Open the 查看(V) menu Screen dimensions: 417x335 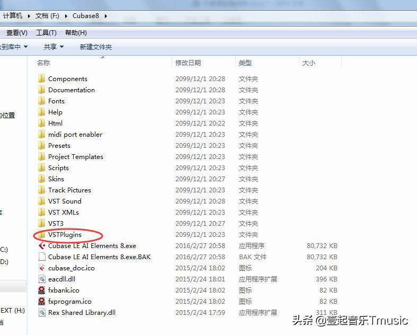tap(17, 33)
